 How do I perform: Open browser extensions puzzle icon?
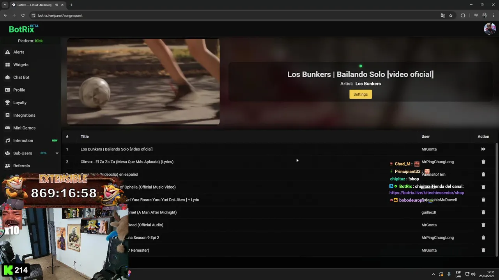(463, 16)
